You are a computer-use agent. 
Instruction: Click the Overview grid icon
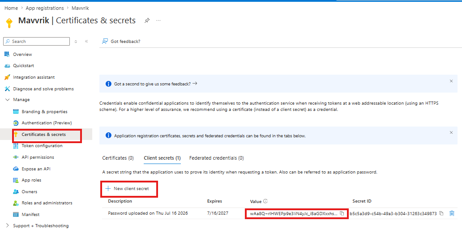(x=7, y=54)
